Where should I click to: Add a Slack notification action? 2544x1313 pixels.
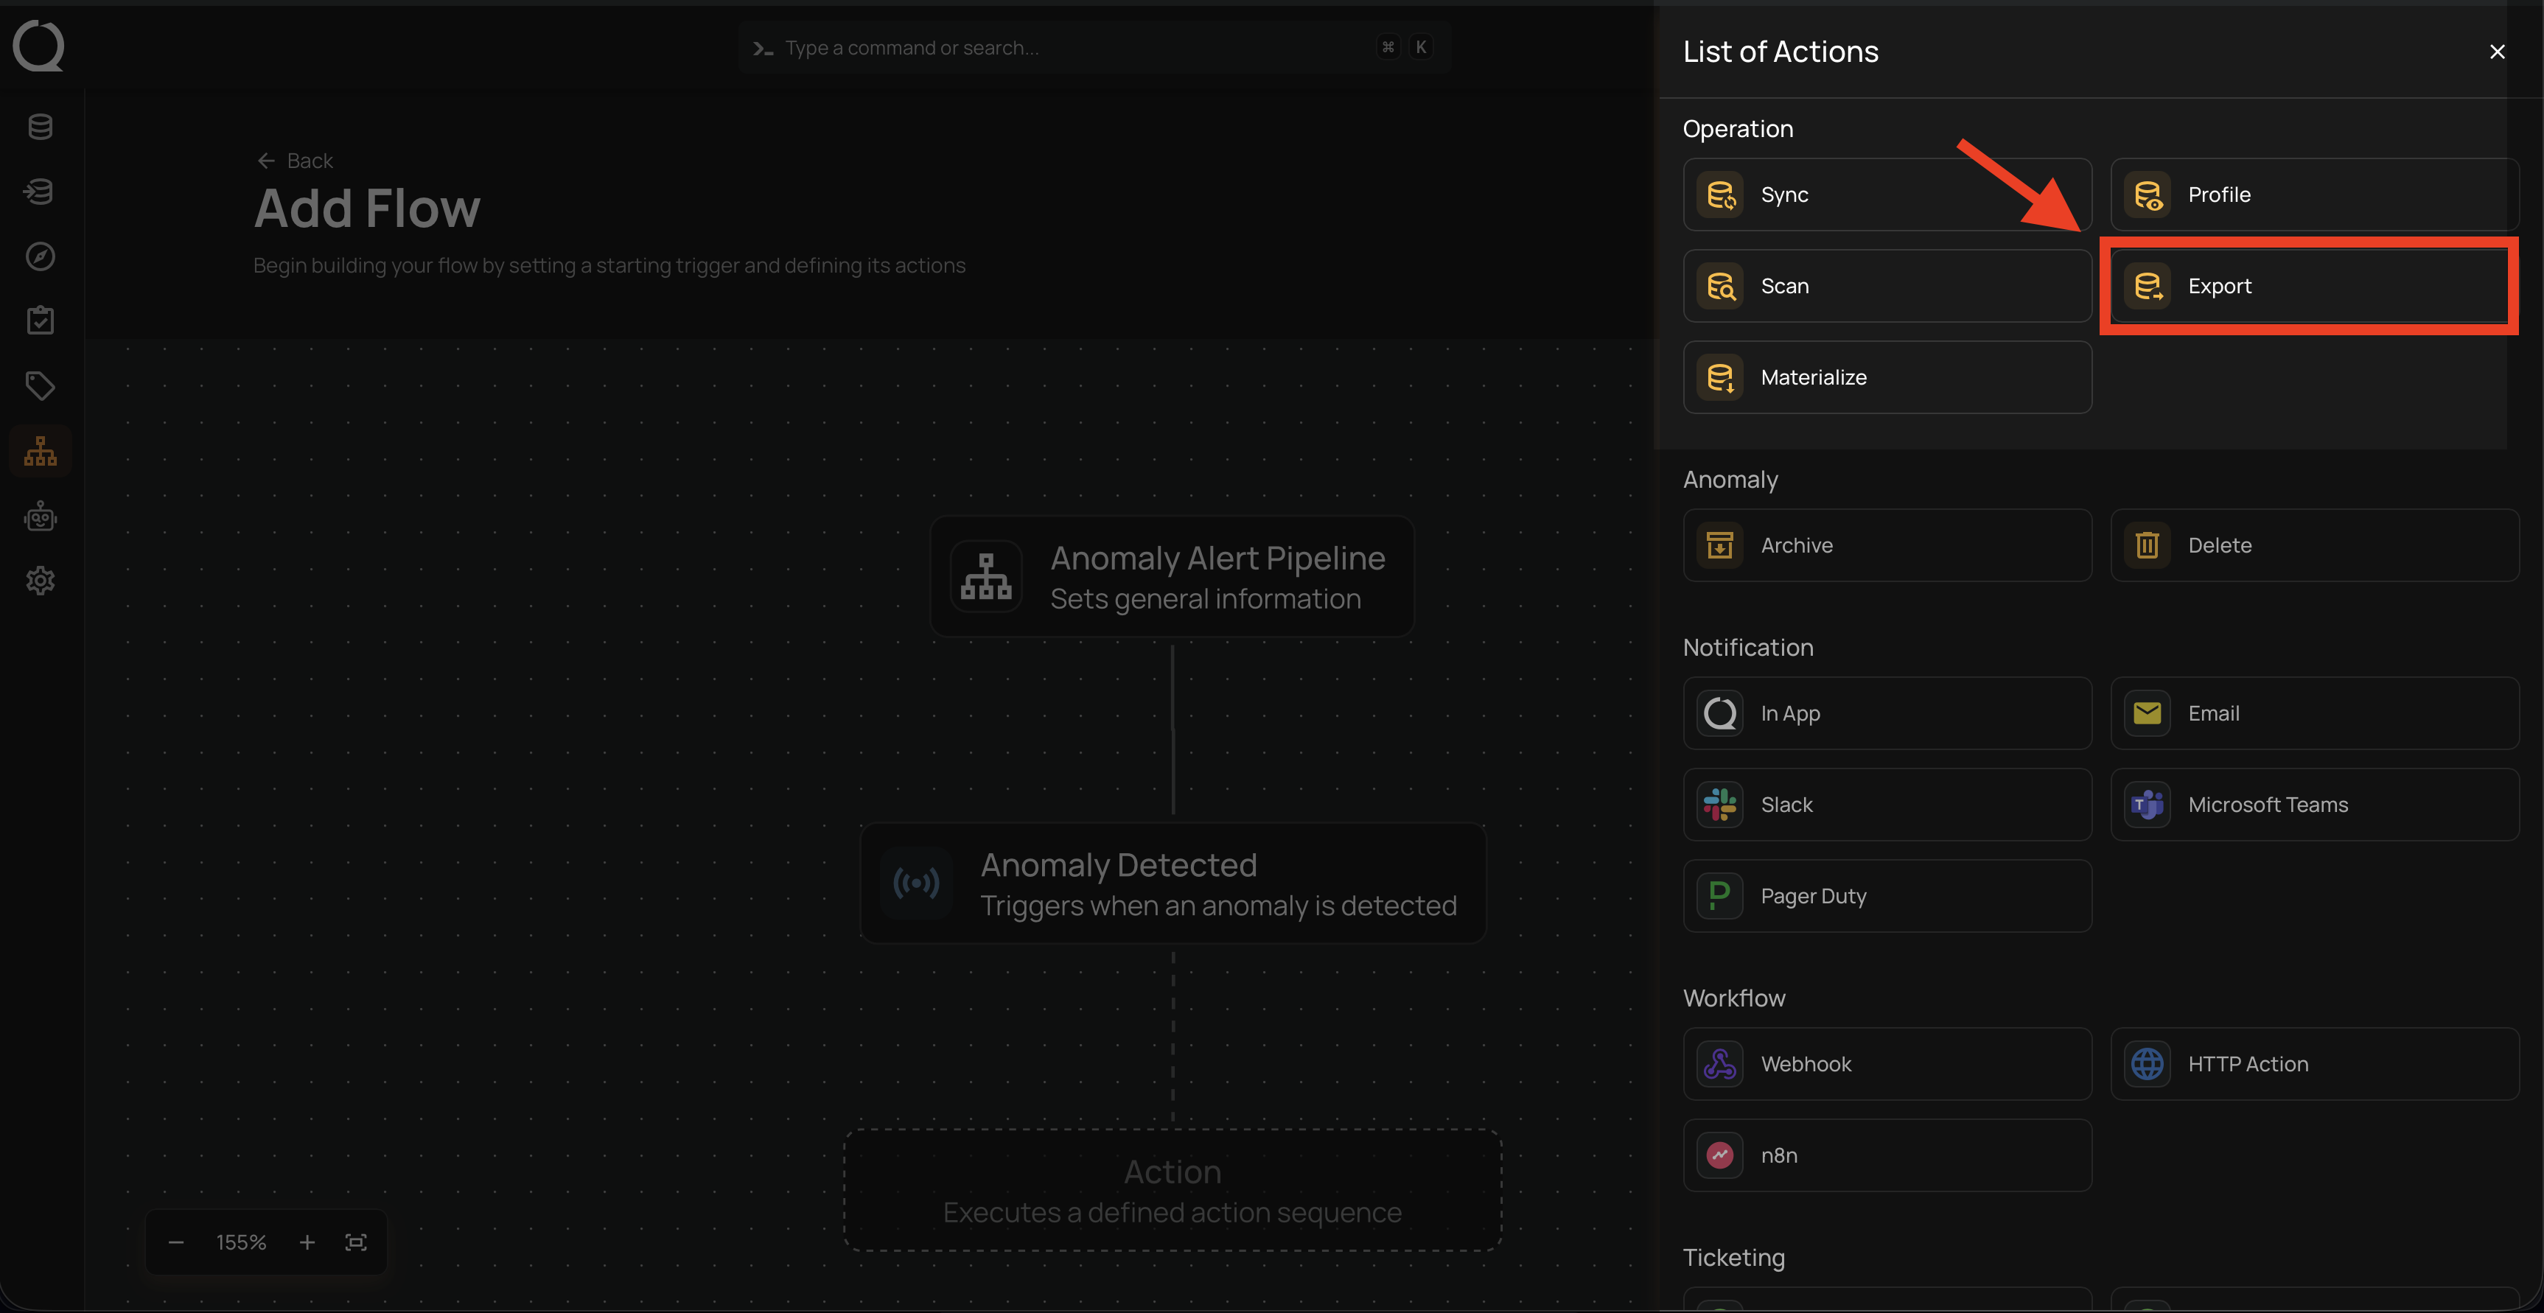click(1887, 805)
